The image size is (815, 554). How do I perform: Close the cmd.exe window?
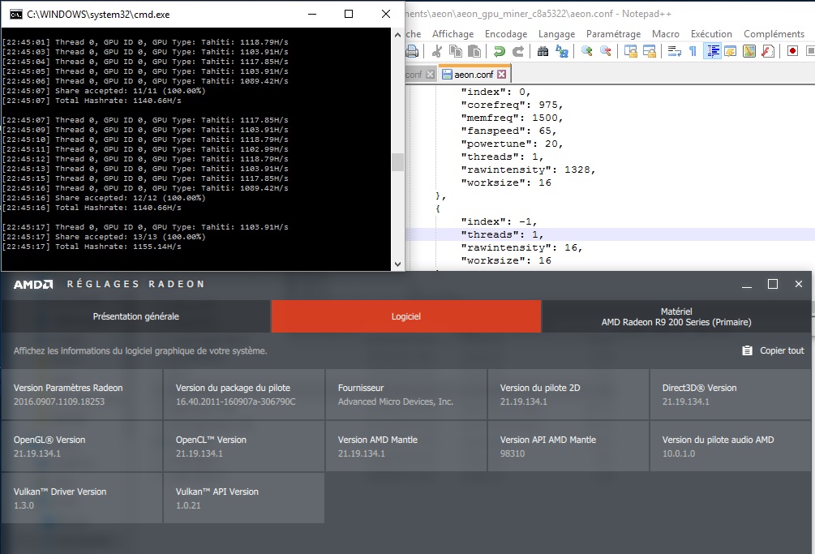click(x=386, y=14)
